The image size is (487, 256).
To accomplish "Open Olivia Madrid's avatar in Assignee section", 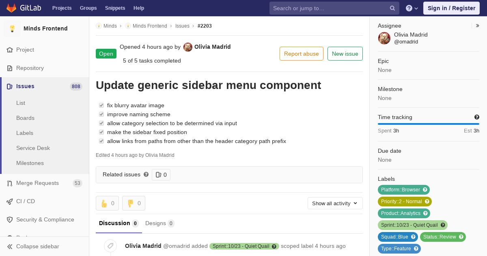I will pyautogui.click(x=384, y=38).
